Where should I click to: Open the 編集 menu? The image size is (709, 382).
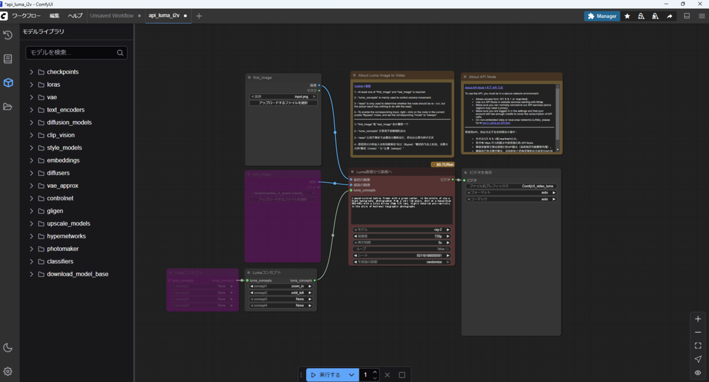pyautogui.click(x=54, y=16)
